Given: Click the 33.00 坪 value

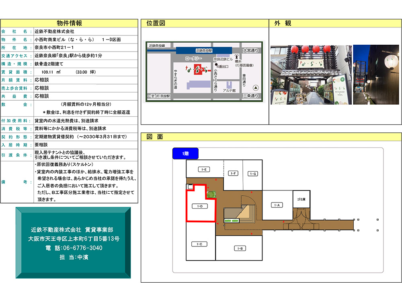Looking at the screenshot, I should coord(86,72).
